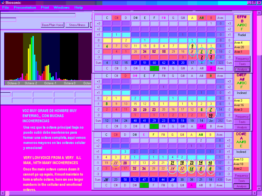The image size is (262, 196).
Task: Click the green F cell in top grid footer
Action: 154,68
